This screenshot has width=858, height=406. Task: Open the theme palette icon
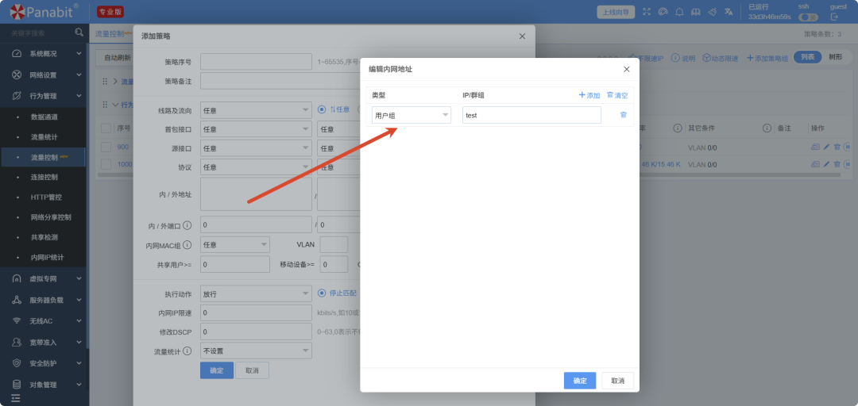[663, 11]
